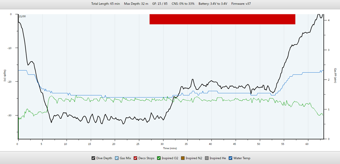
Task: Click the 21/00 gas mix label
Action: [23, 16]
